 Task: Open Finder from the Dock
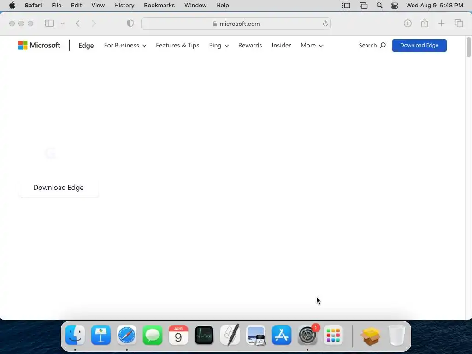point(75,335)
